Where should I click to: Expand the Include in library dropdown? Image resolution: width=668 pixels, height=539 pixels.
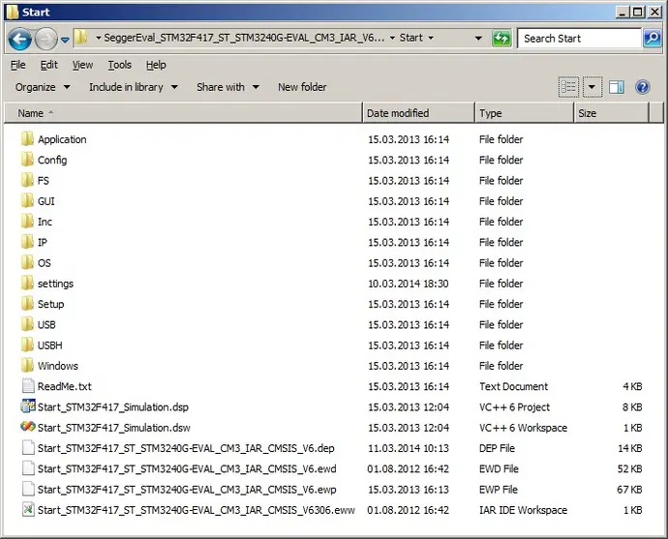[x=134, y=87]
